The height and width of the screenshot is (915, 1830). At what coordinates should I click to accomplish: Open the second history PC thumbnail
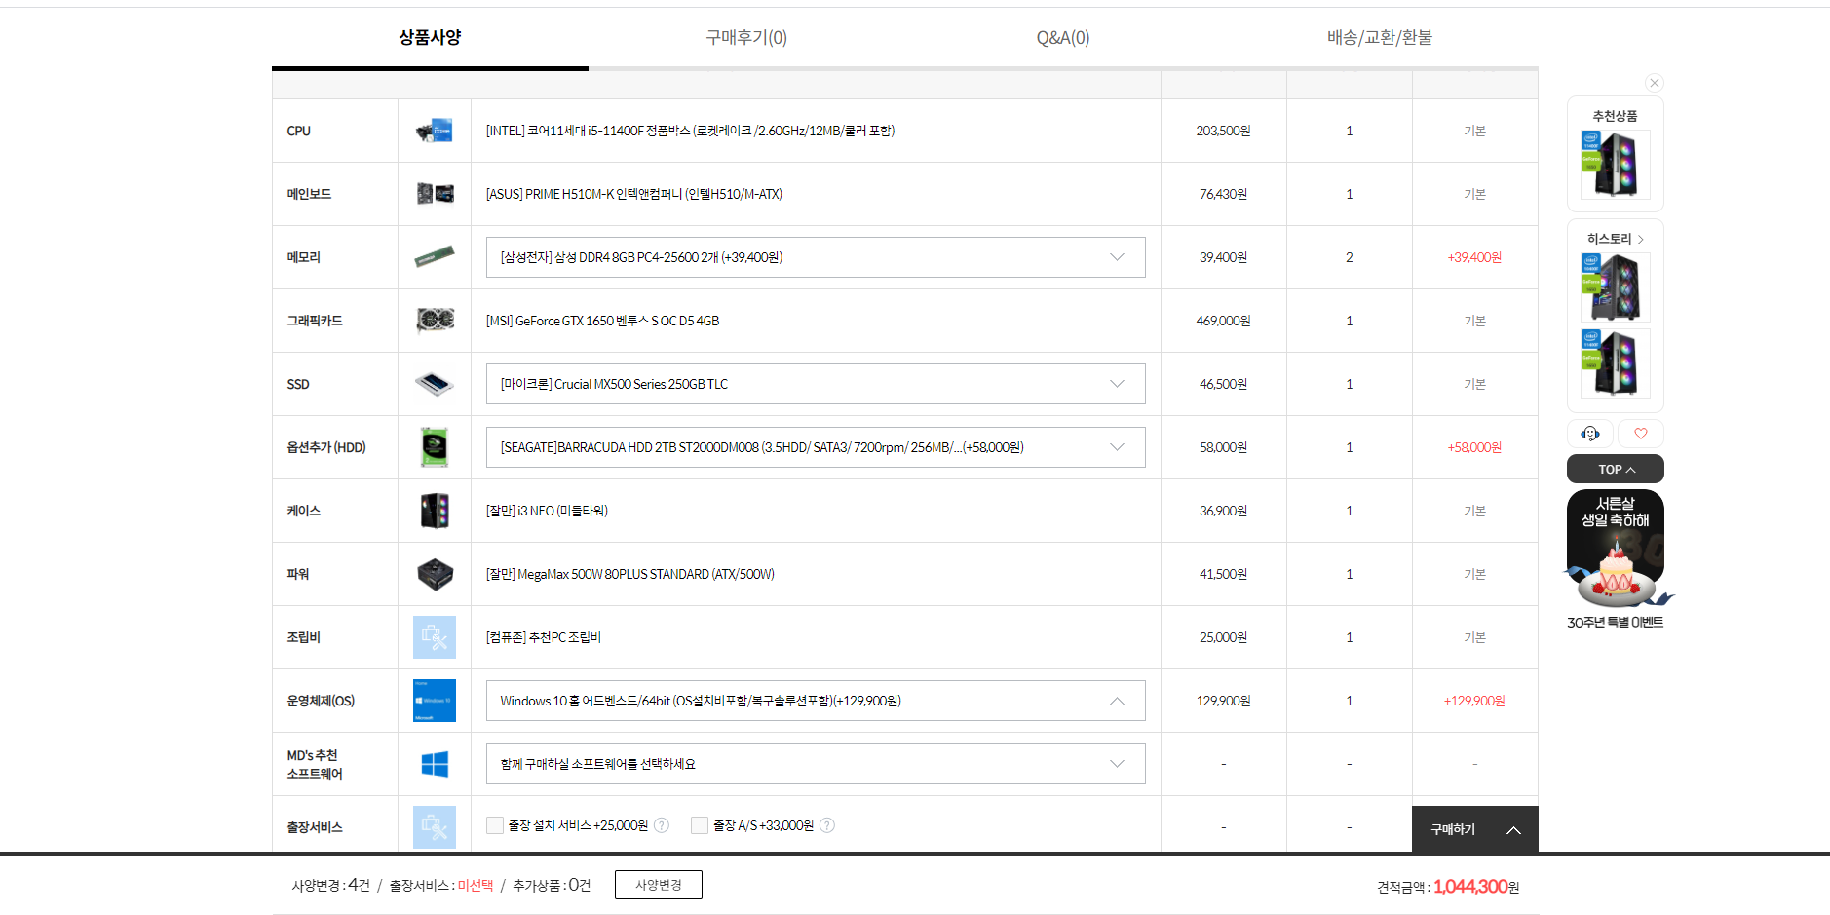(1616, 363)
